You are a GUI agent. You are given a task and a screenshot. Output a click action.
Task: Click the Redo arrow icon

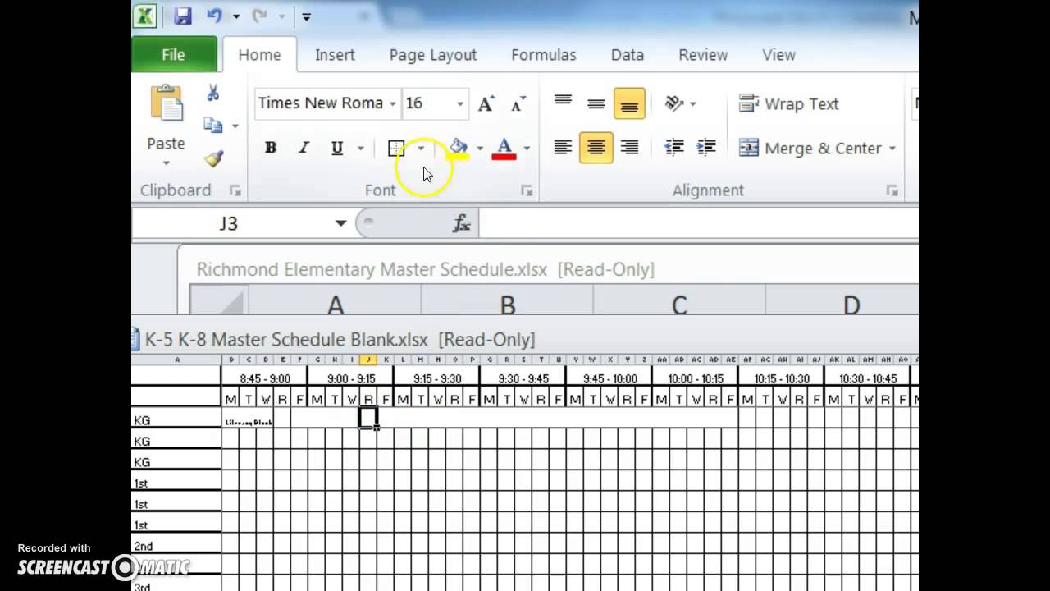click(260, 16)
